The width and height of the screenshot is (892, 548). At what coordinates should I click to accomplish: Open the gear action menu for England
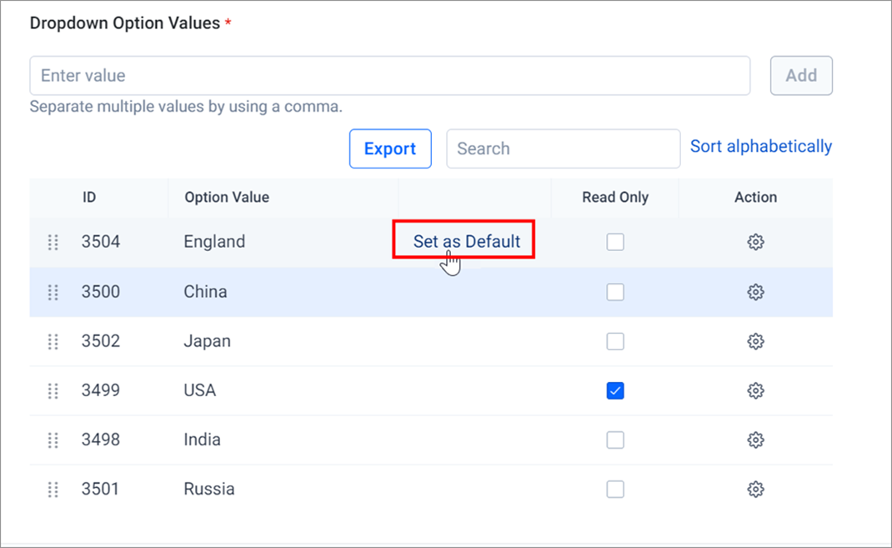tap(755, 242)
